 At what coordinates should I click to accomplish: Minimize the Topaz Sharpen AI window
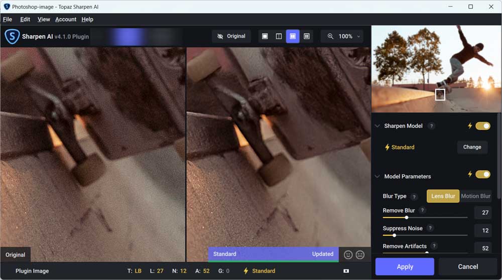[450, 7]
